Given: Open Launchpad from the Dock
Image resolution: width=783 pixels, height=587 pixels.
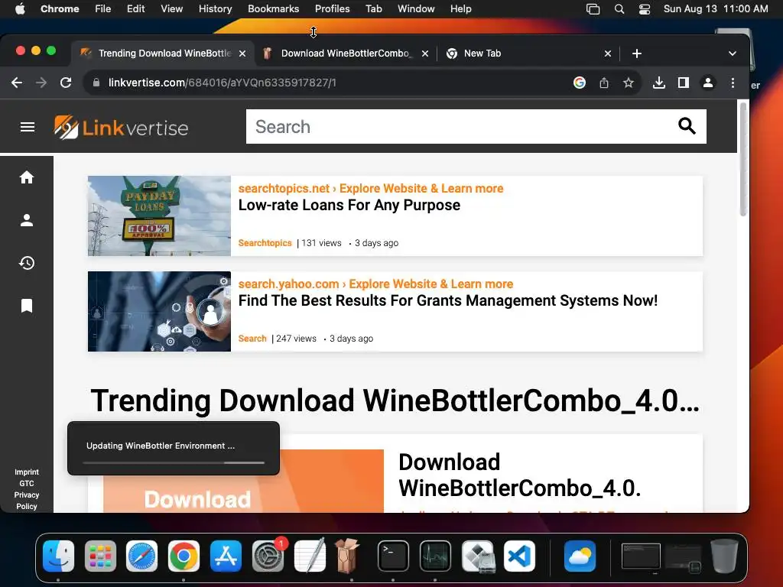Looking at the screenshot, I should pyautogui.click(x=100, y=556).
